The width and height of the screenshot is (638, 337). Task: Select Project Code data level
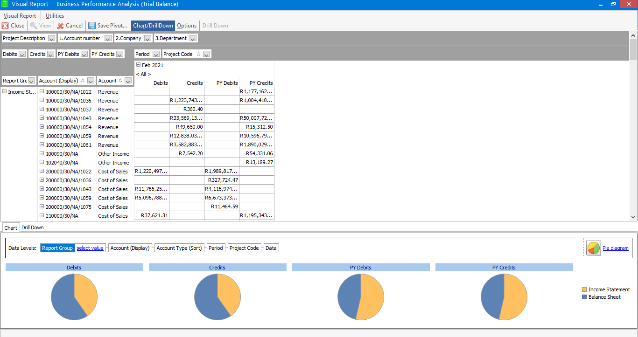pyautogui.click(x=244, y=248)
